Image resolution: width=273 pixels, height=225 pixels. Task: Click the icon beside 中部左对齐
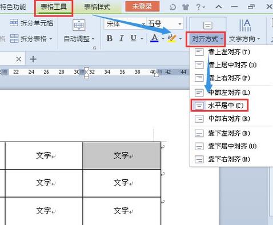pyautogui.click(x=199, y=93)
